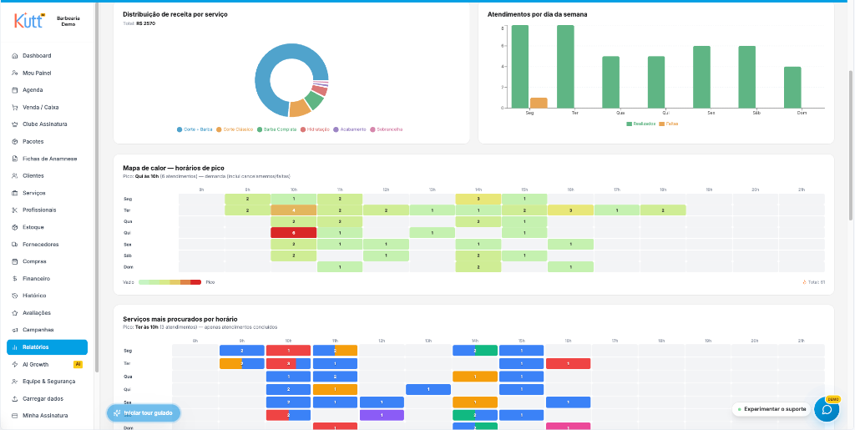Click the green Realizados bar for Ter
This screenshot has height=430, width=855.
[x=565, y=67]
